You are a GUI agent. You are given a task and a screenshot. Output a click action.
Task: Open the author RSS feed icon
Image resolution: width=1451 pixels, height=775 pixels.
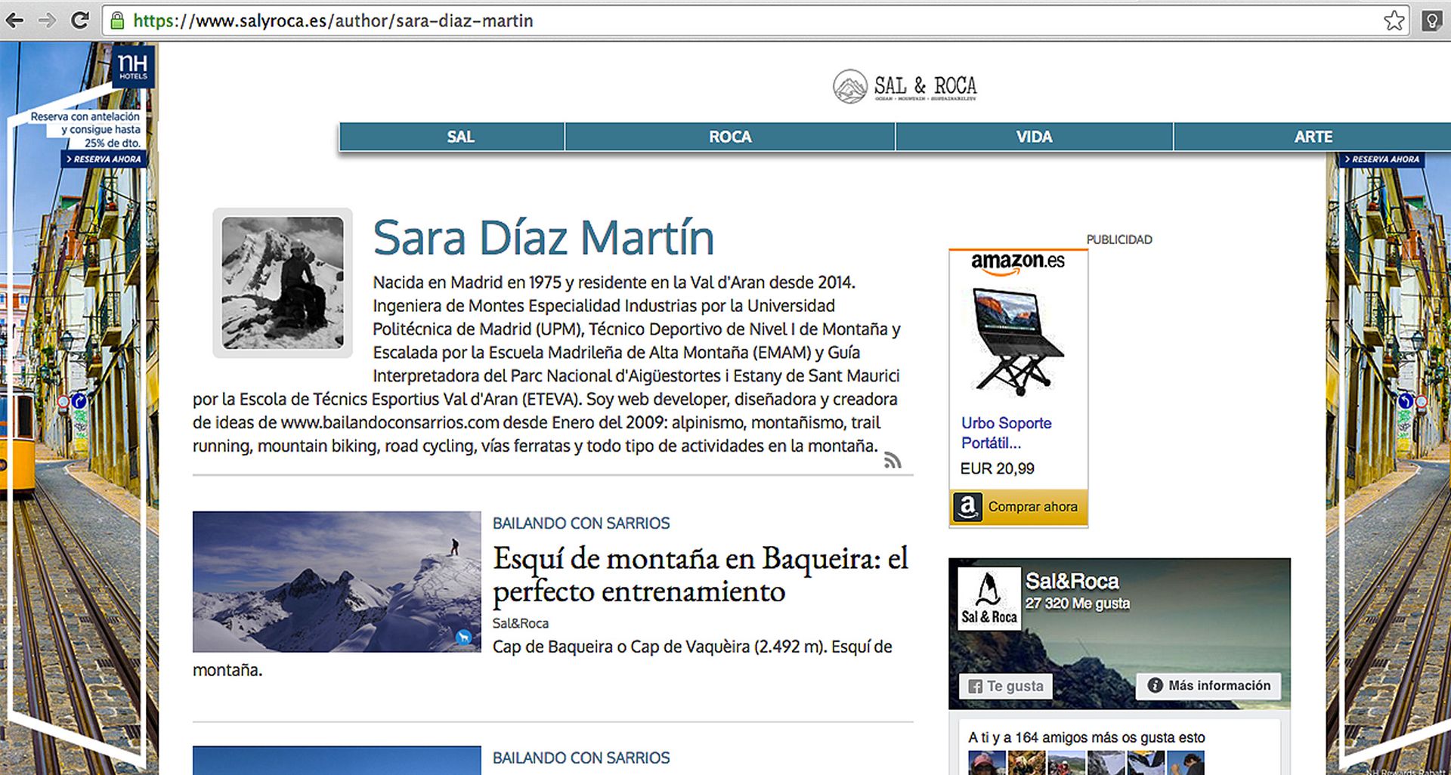point(893,460)
